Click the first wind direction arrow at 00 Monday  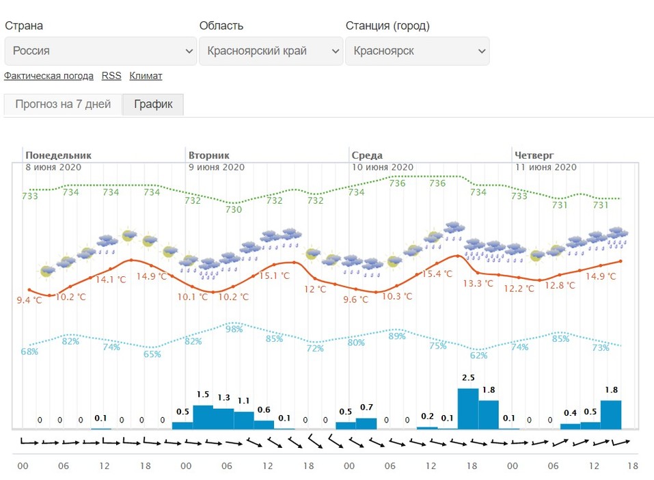point(29,442)
